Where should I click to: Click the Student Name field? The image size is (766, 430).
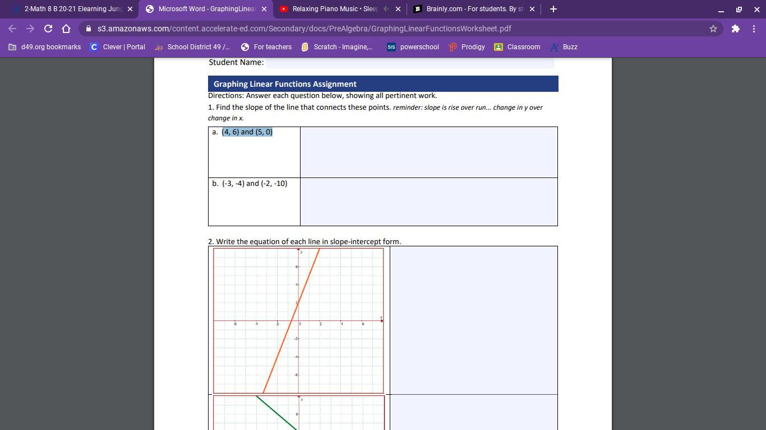(410, 63)
